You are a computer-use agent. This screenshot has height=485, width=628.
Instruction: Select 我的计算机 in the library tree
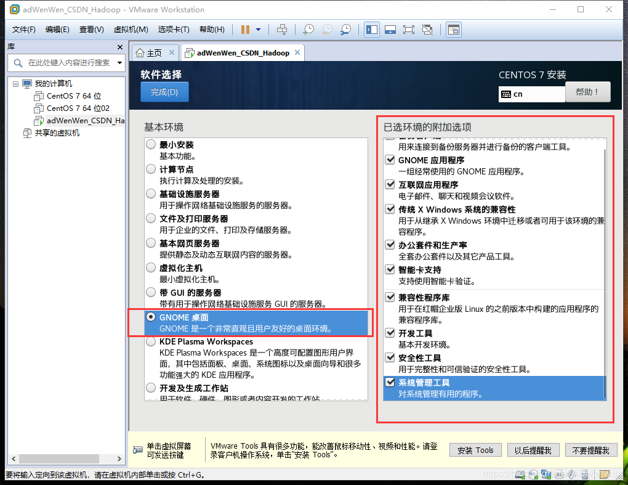[54, 84]
